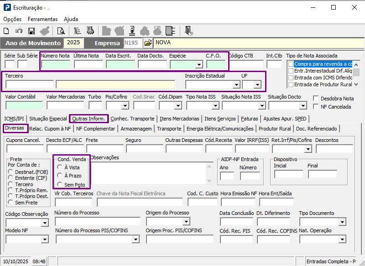This screenshot has height=266, width=365.
Task: Click the save floppy disk icon
Action: tap(31, 31)
